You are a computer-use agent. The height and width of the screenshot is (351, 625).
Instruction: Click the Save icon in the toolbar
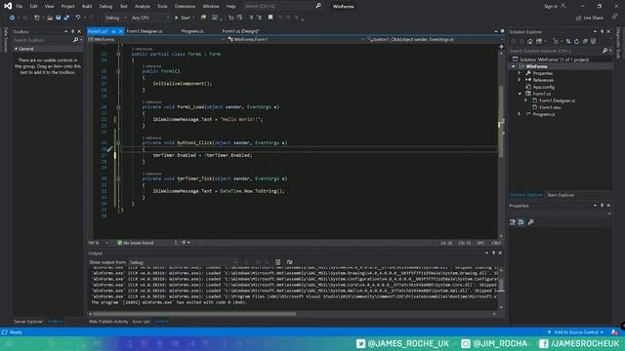(x=59, y=18)
